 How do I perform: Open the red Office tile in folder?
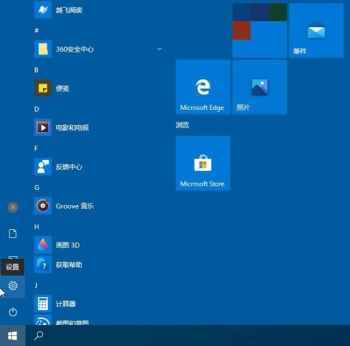pyautogui.click(x=241, y=31)
